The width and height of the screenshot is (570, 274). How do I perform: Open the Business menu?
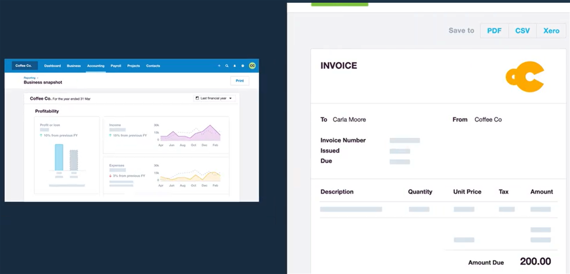click(x=74, y=66)
